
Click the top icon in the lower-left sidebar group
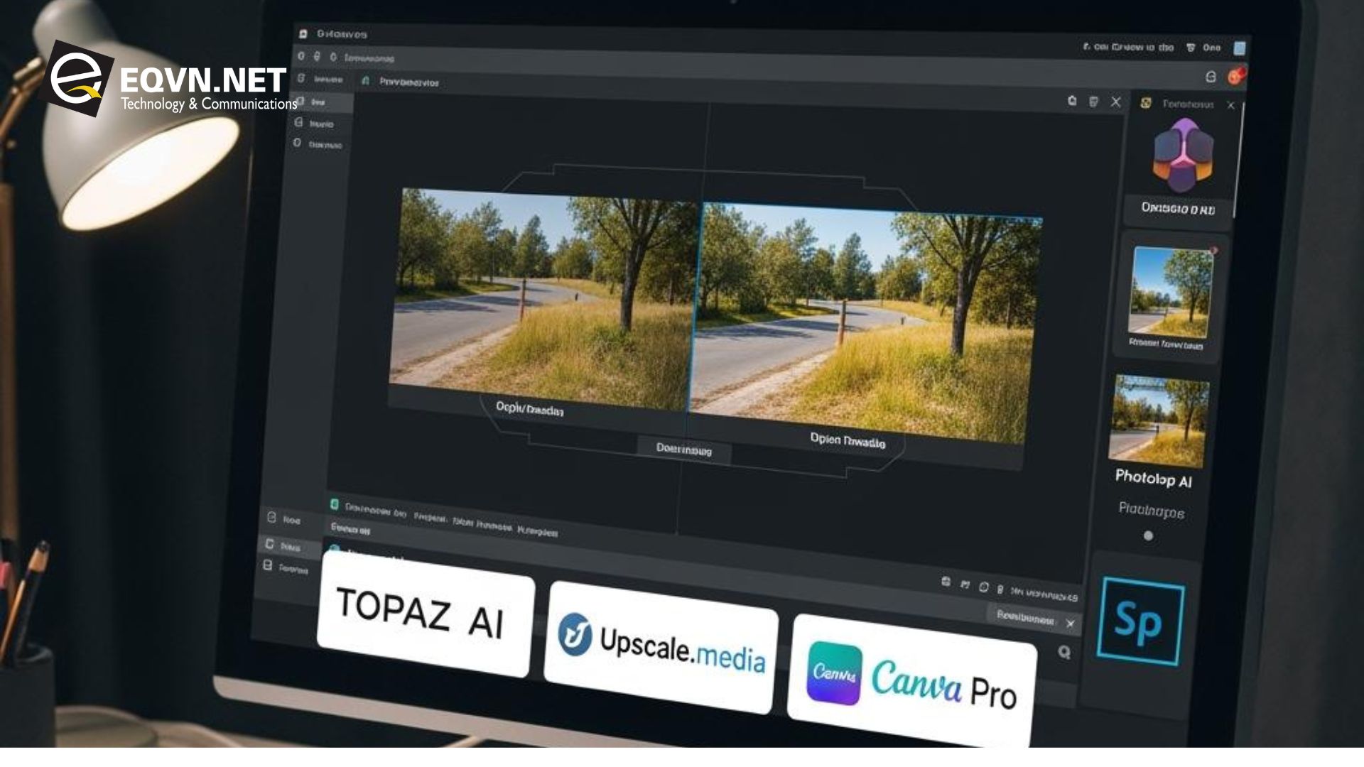pyautogui.click(x=271, y=518)
